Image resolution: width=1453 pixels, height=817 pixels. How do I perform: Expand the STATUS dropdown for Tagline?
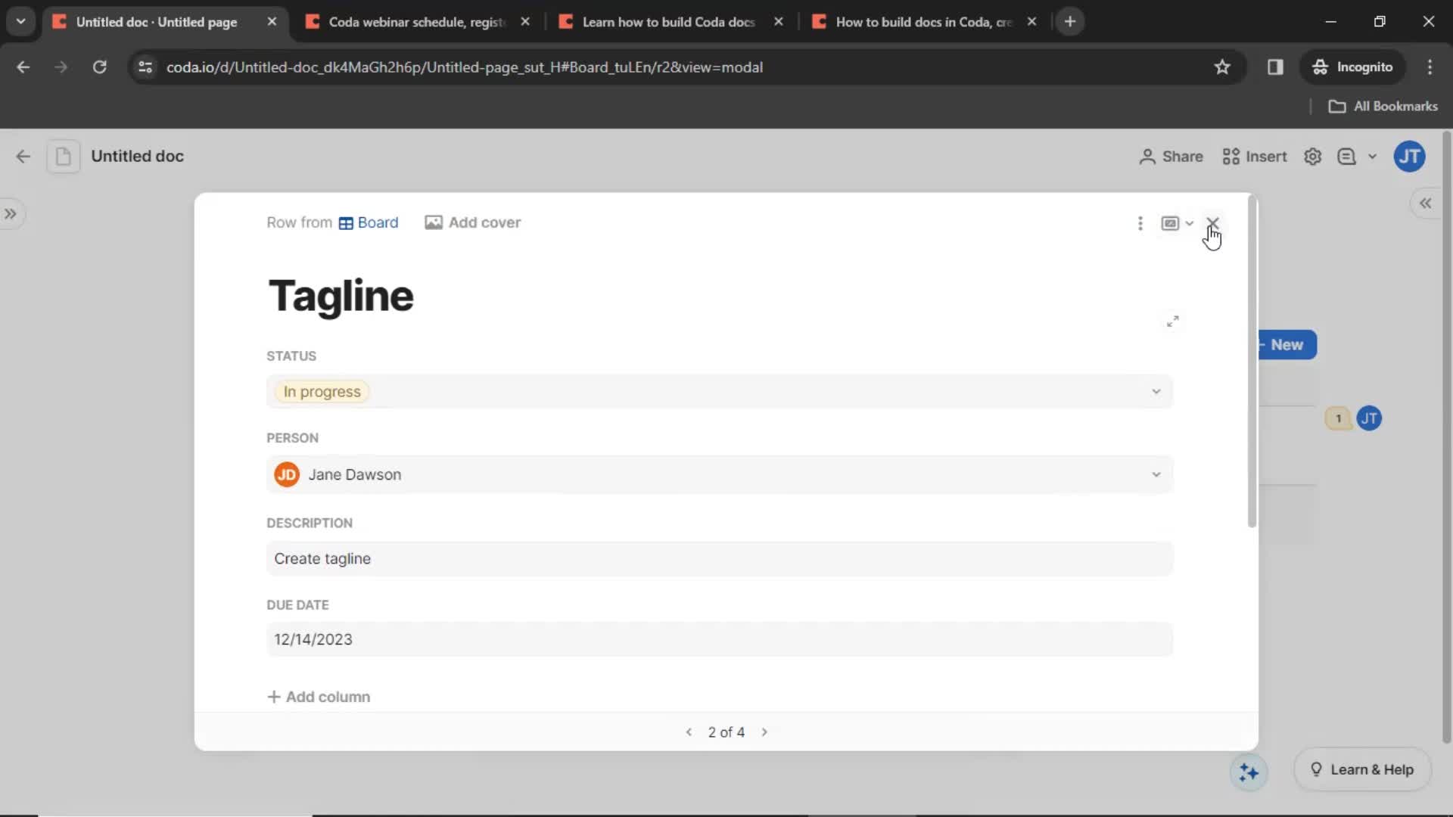[x=1156, y=390]
